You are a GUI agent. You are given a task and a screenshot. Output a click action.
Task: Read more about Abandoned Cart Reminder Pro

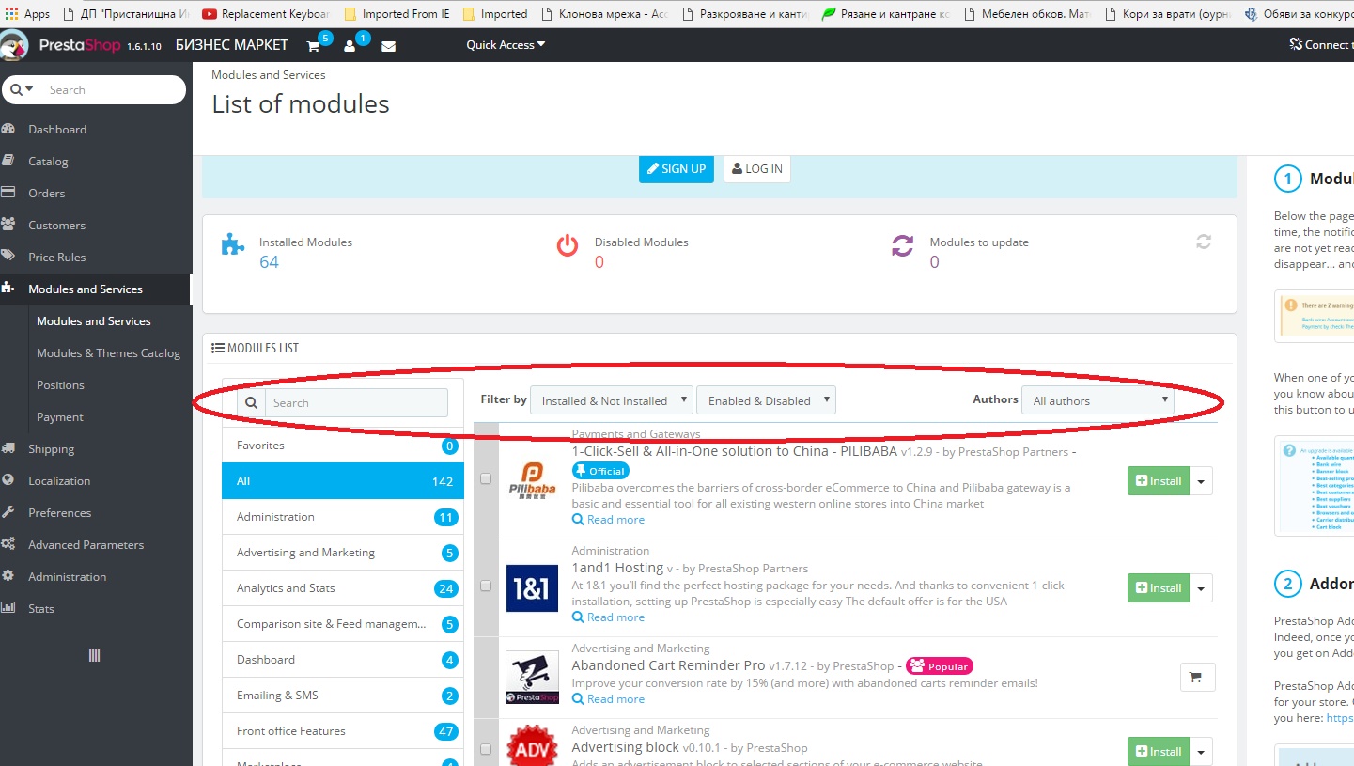tap(609, 699)
